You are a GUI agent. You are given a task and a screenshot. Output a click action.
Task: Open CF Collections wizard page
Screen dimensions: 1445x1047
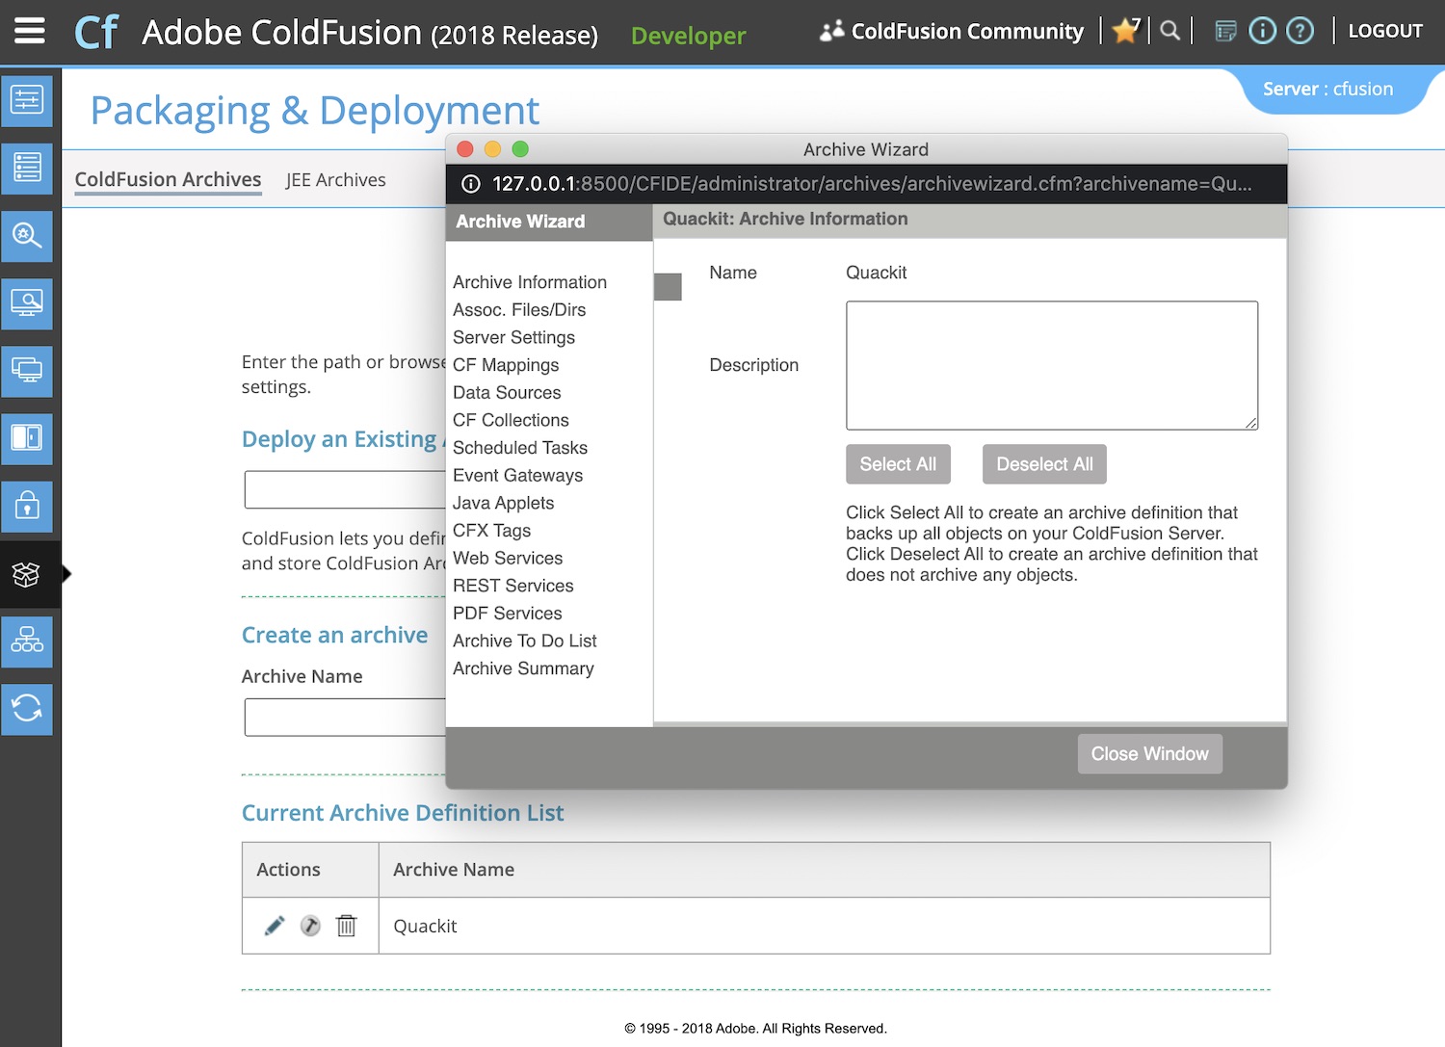[511, 421]
